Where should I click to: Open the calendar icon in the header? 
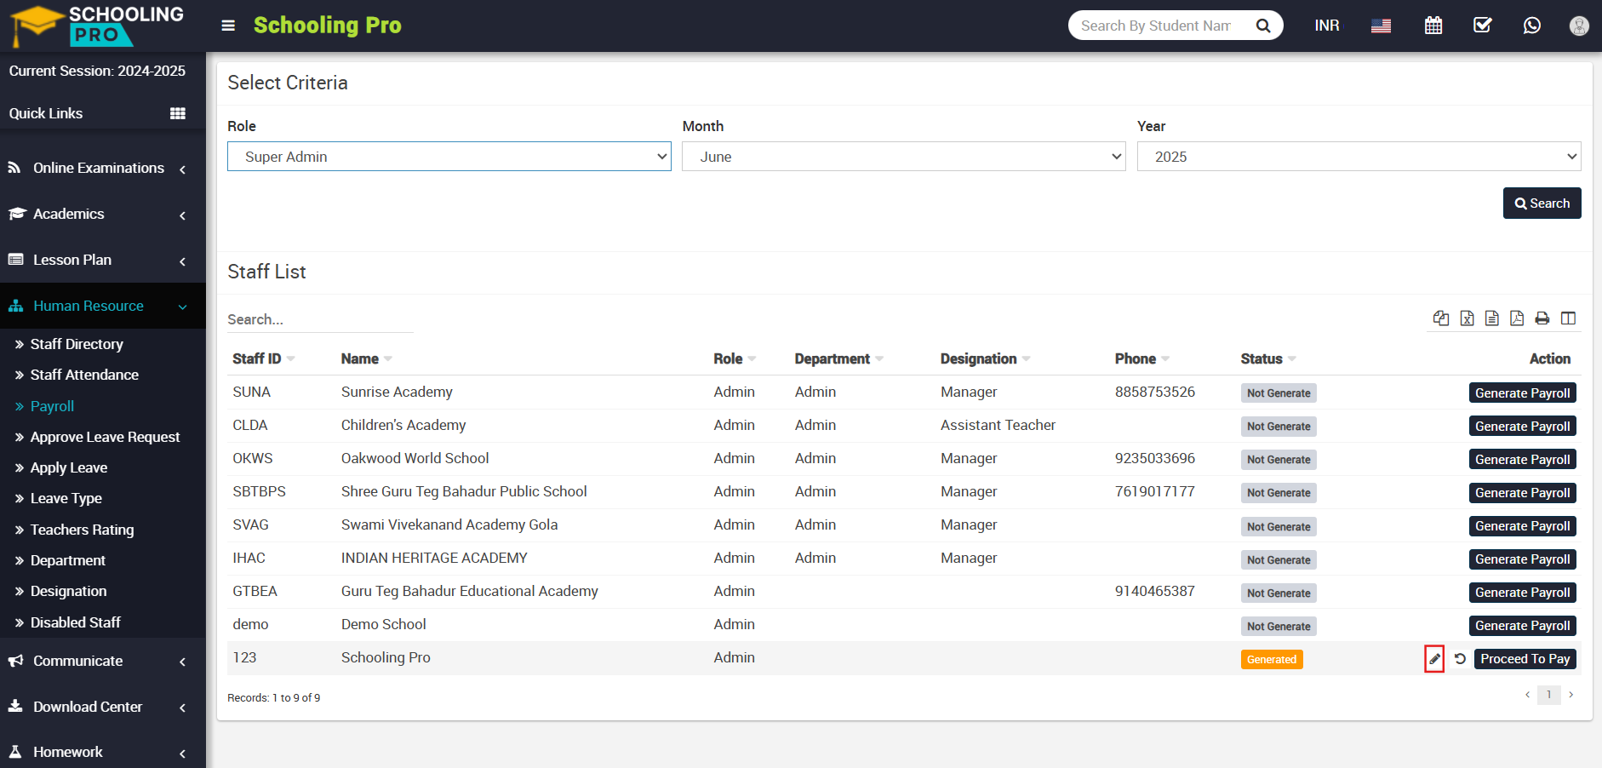(x=1433, y=26)
